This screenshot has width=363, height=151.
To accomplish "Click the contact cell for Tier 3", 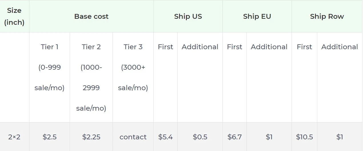I will click(133, 137).
